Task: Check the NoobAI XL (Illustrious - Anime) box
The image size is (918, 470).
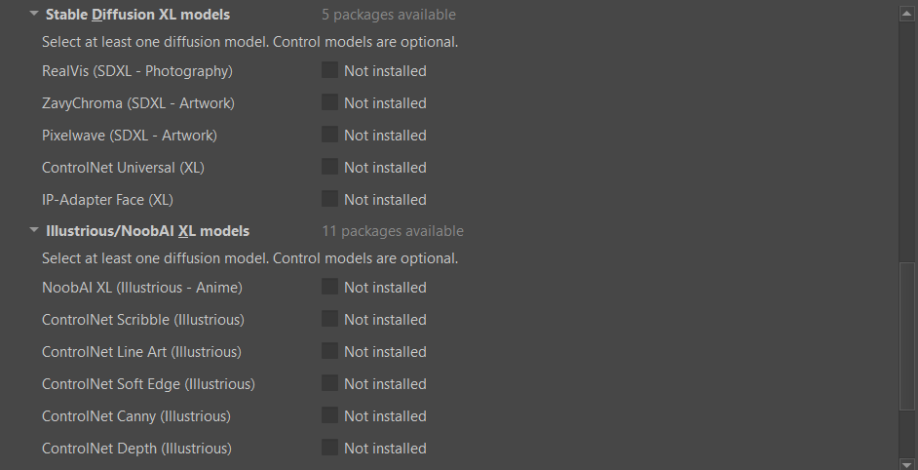Action: tap(329, 287)
